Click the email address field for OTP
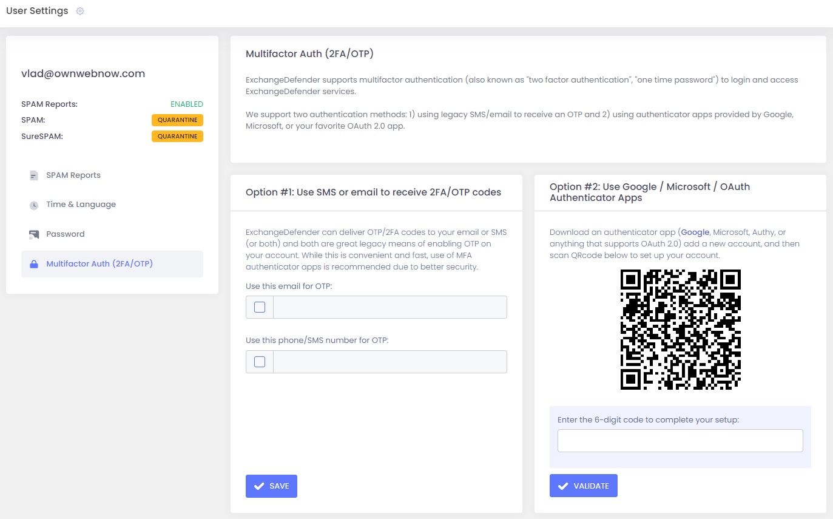833x519 pixels. [390, 307]
